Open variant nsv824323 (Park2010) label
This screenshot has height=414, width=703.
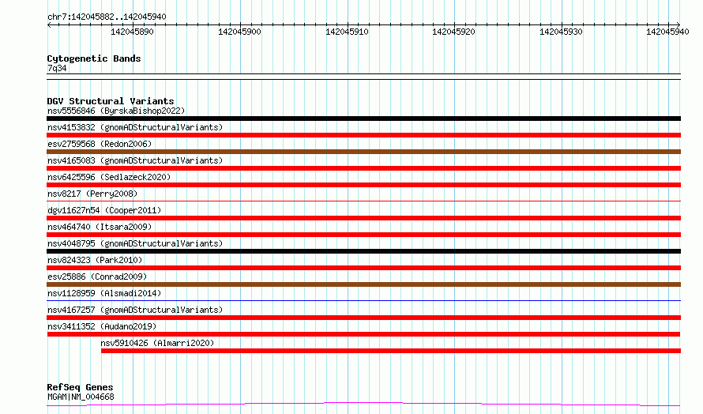[x=95, y=260]
